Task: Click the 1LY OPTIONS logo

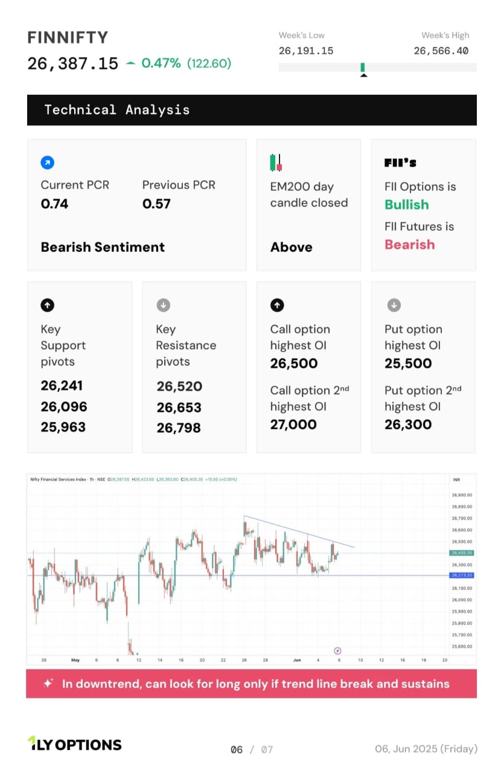Action: [x=75, y=744]
